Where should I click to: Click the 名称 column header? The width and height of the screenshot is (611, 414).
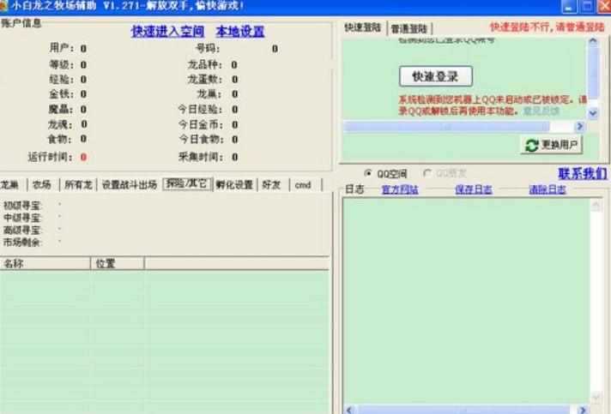pos(45,263)
